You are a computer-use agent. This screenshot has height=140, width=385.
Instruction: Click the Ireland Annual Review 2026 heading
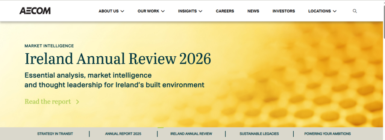point(118,59)
